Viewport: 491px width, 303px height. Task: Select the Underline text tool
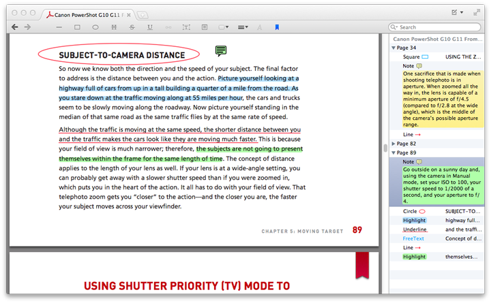(x=150, y=27)
